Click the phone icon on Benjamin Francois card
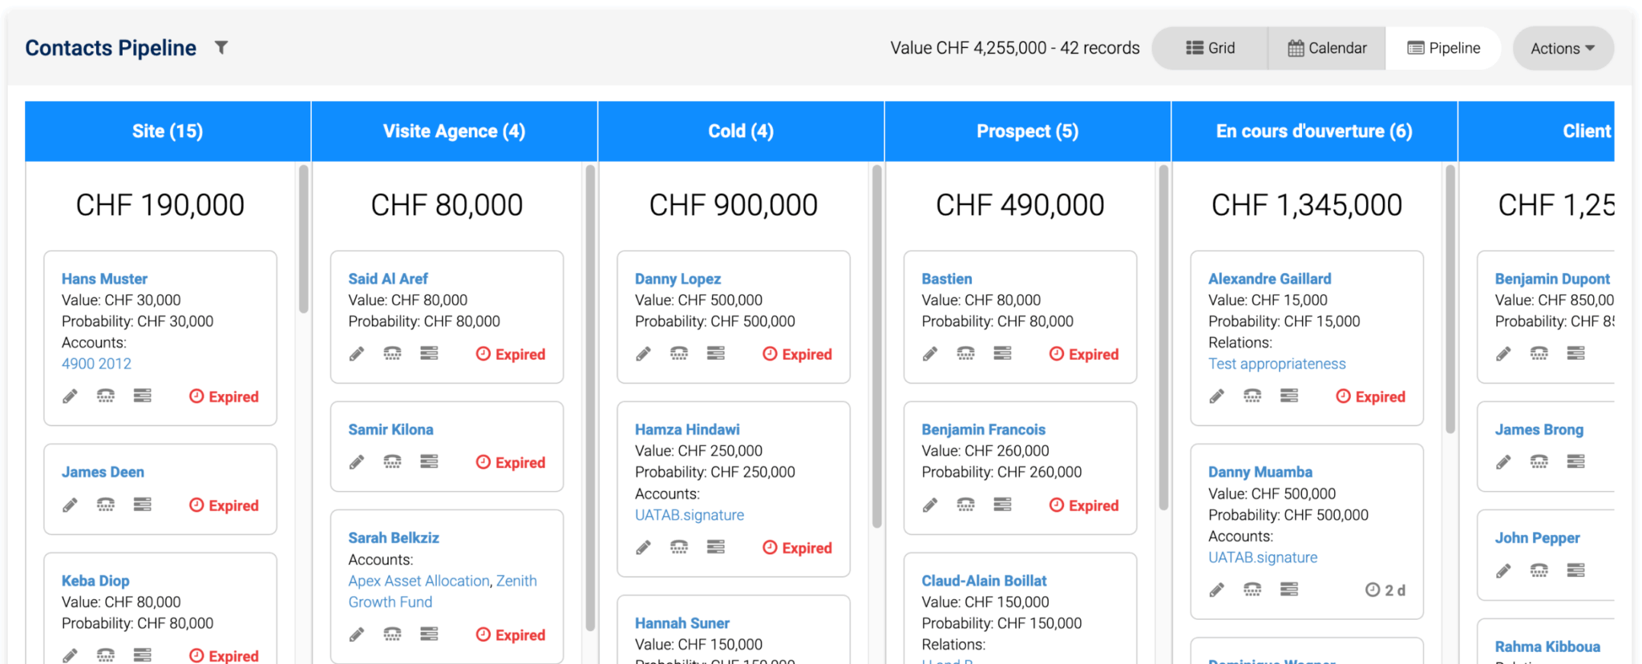Screen dimensions: 1642x664 click(x=966, y=505)
